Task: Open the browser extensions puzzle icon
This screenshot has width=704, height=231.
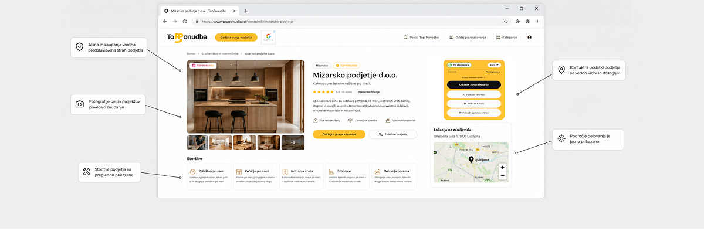Action: (x=518, y=21)
